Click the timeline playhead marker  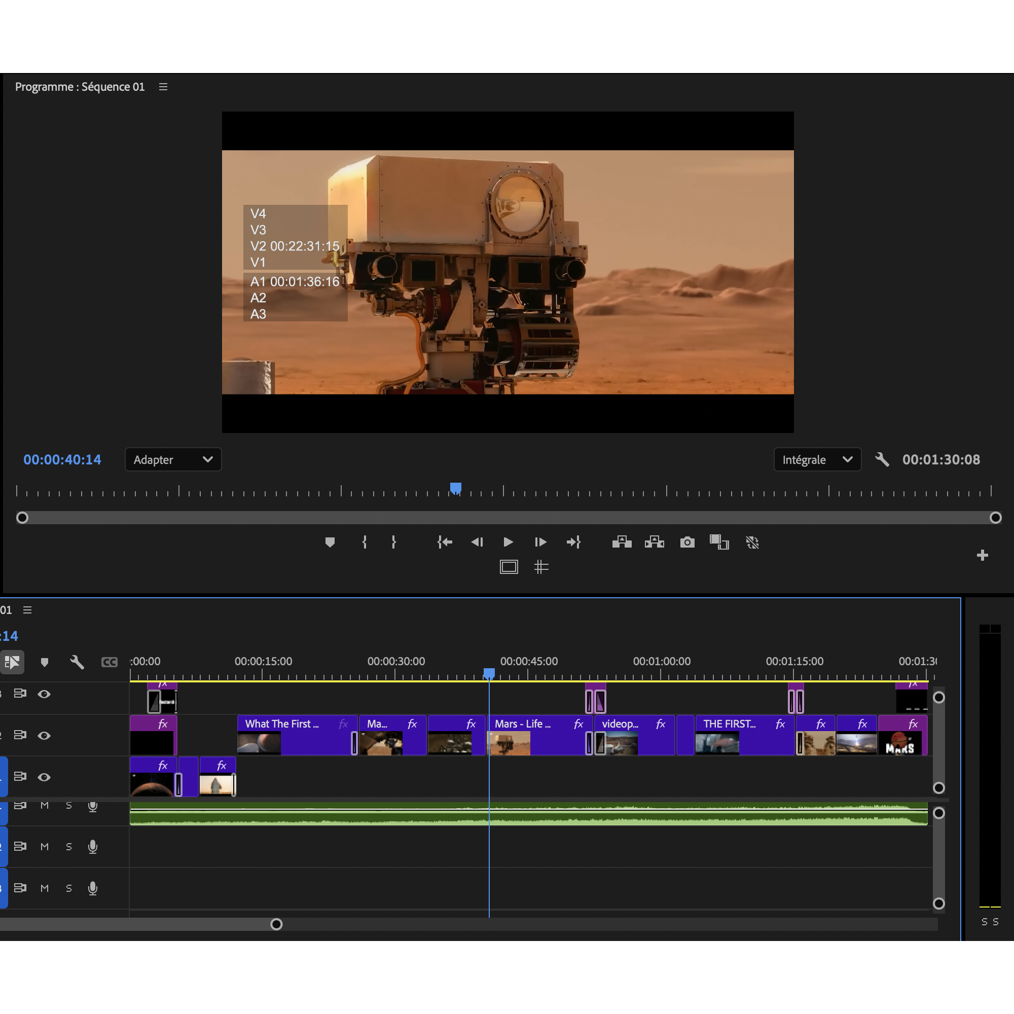pos(489,673)
